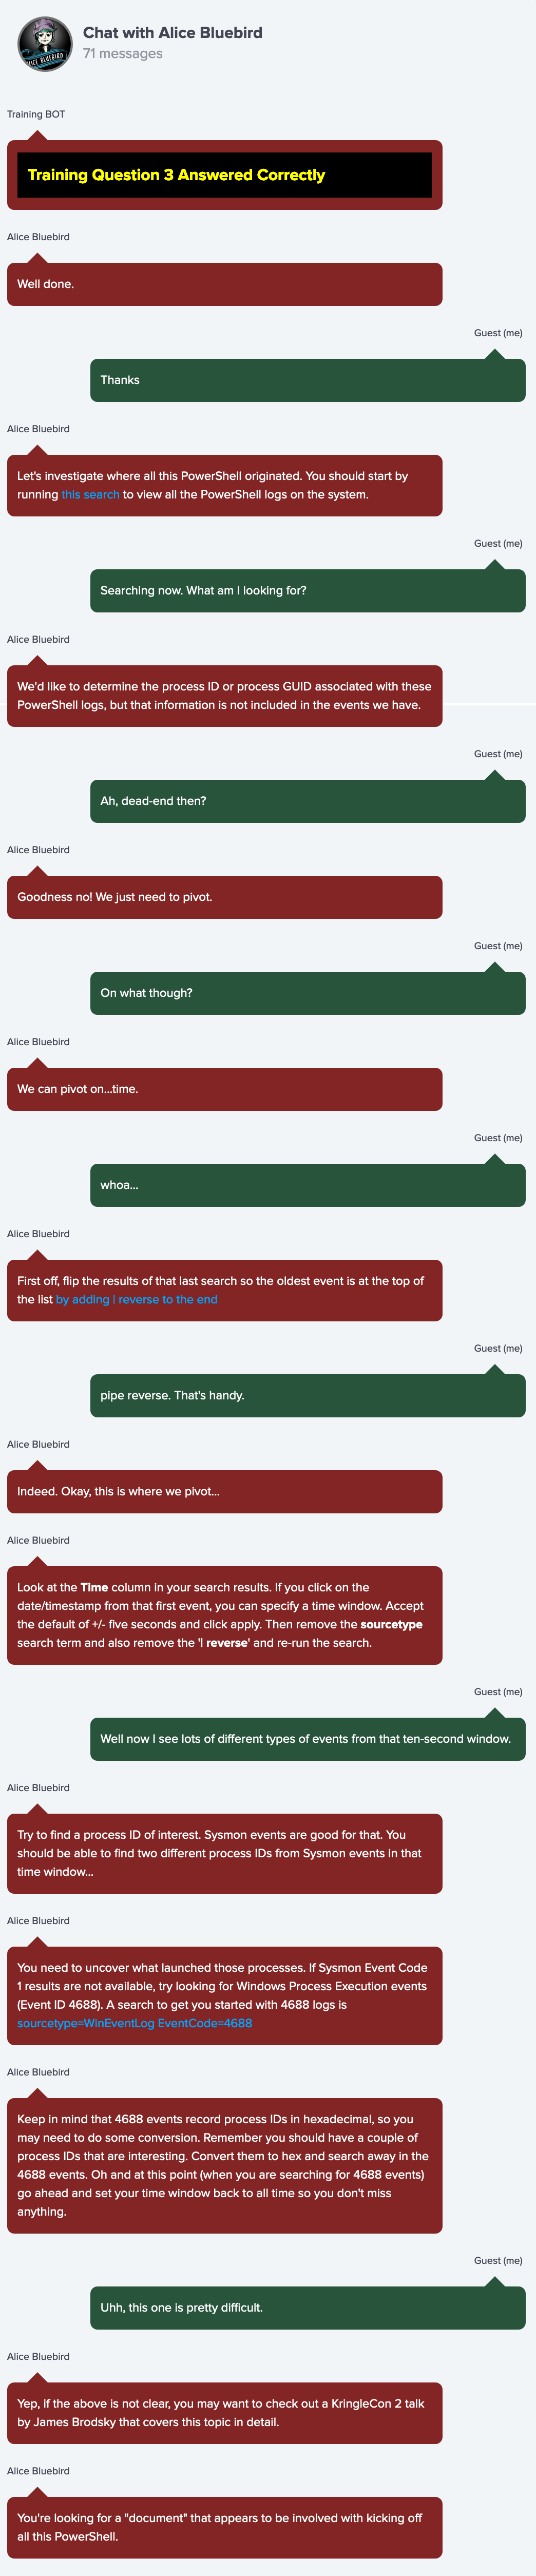Click the 'Chat with Alice Bluebird' heading

173,32
